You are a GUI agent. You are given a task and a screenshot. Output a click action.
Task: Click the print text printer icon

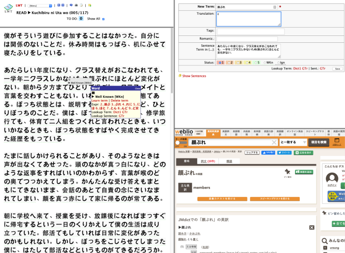76,5
